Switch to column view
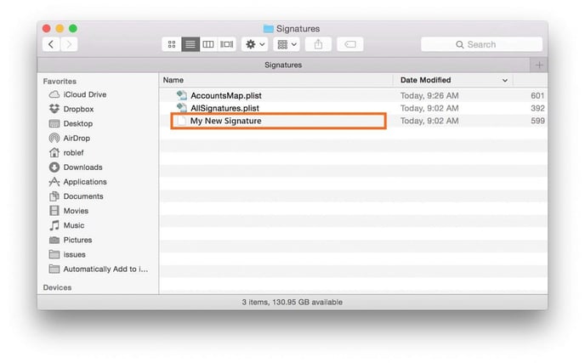 click(208, 44)
